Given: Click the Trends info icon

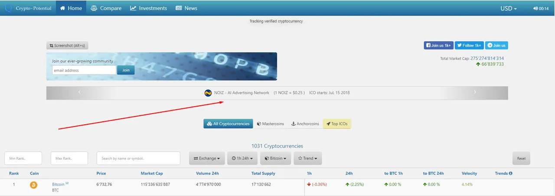Looking at the screenshot, I should pyautogui.click(x=510, y=173).
